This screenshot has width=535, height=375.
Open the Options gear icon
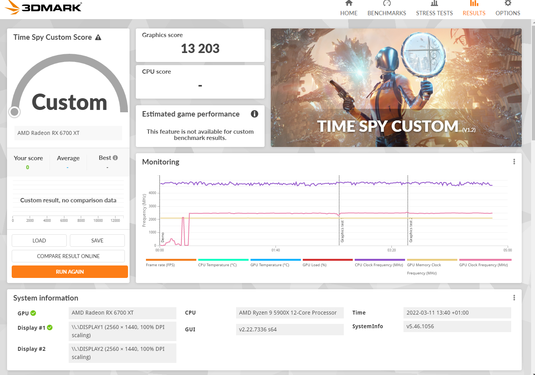pos(508,3)
